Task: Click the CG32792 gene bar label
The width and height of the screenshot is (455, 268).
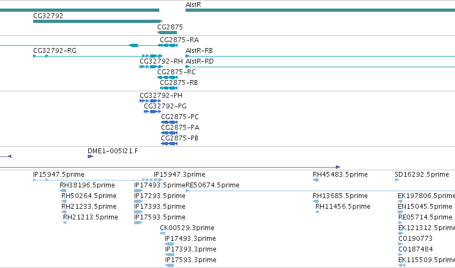Action: [x=48, y=15]
